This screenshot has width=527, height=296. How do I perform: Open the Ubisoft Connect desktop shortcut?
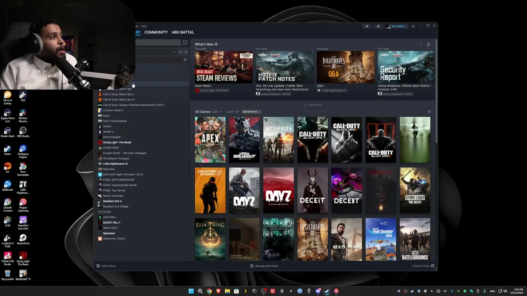(7, 205)
